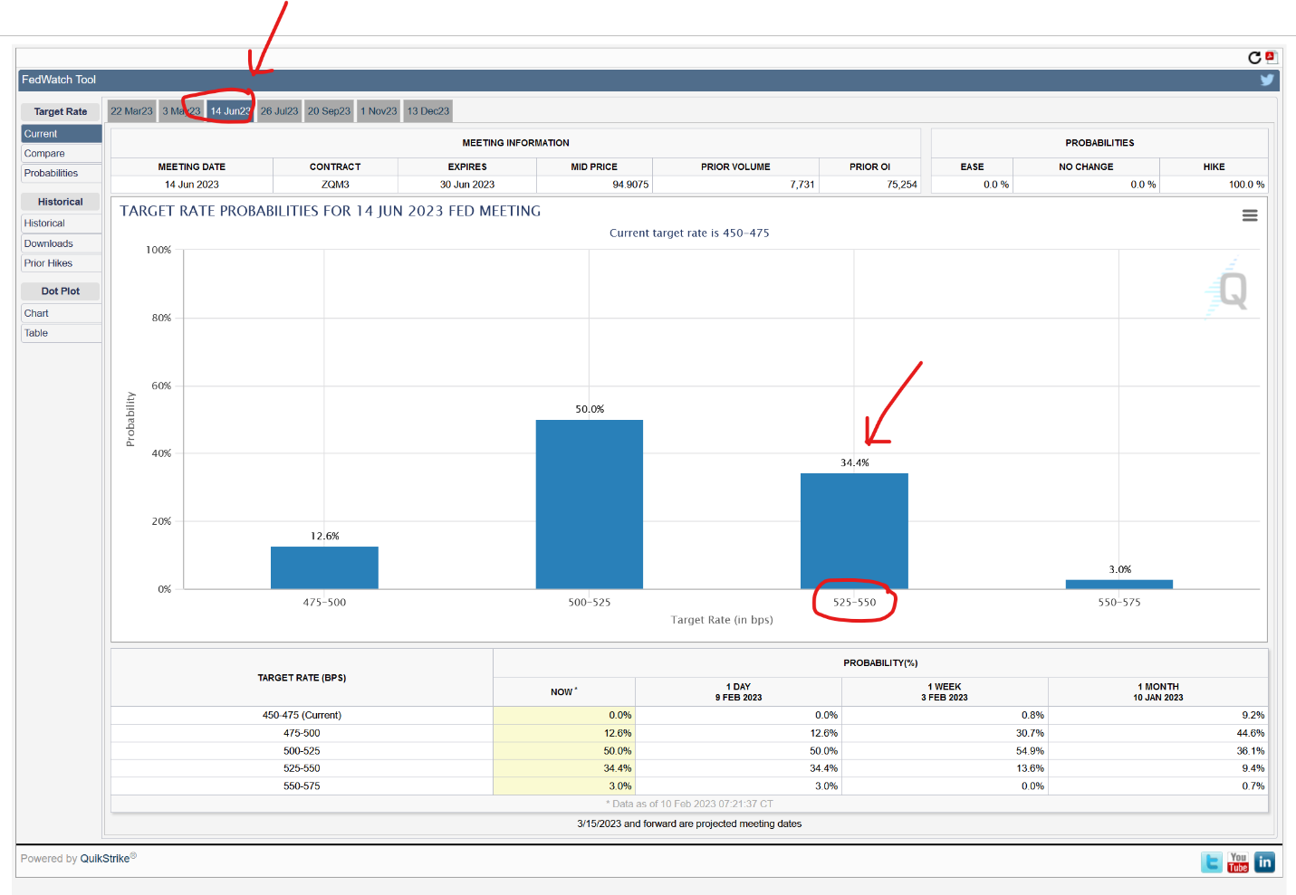Click the red PDF export icon
The width and height of the screenshot is (1296, 895).
click(1271, 57)
